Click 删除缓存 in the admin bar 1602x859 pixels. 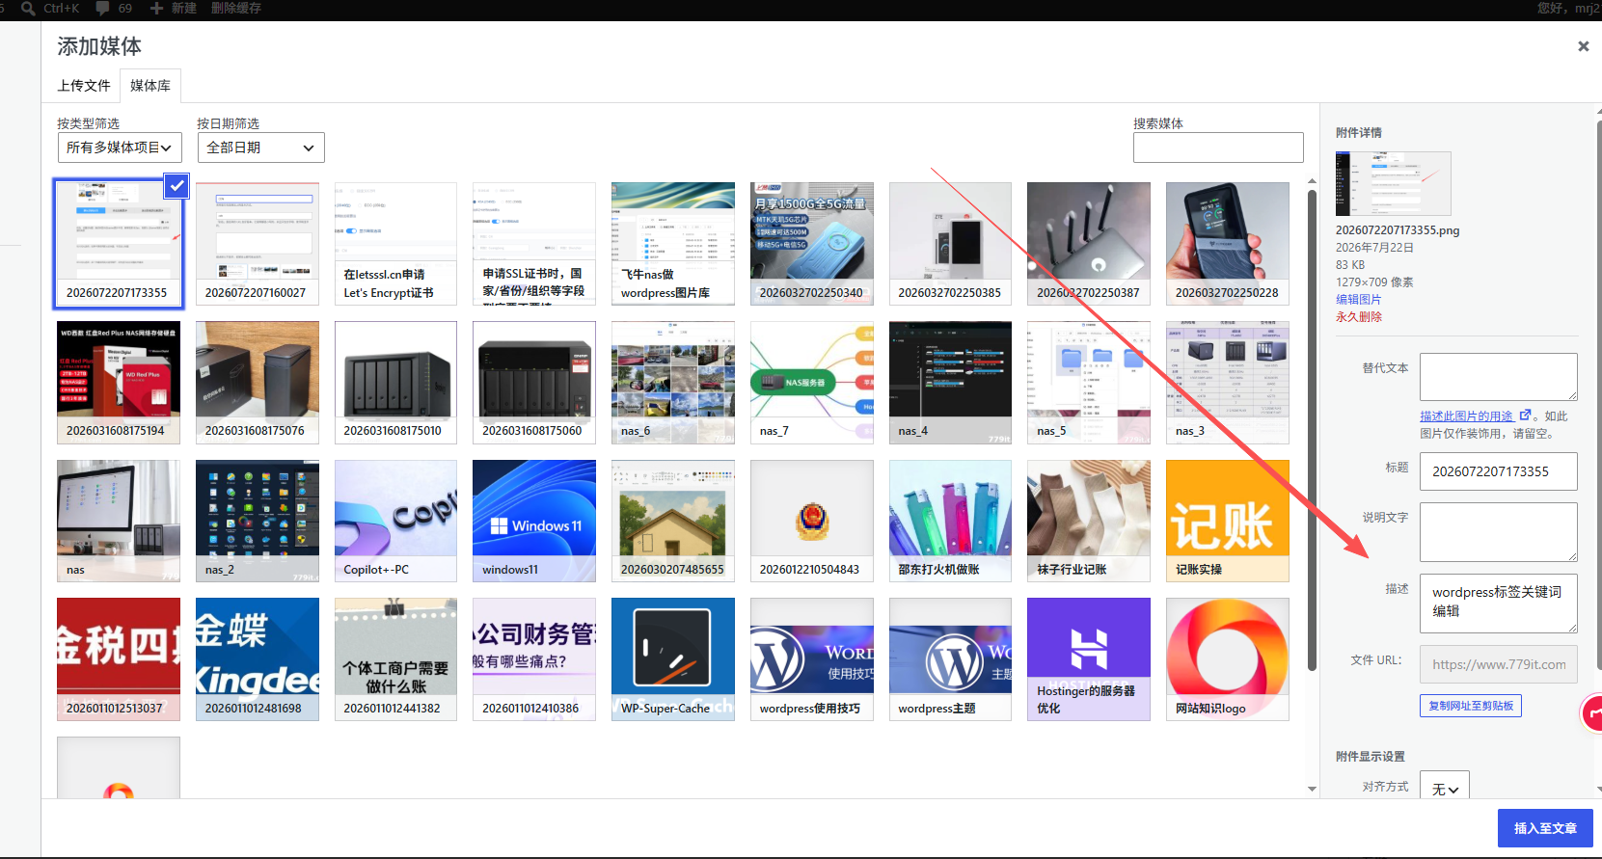[x=236, y=8]
